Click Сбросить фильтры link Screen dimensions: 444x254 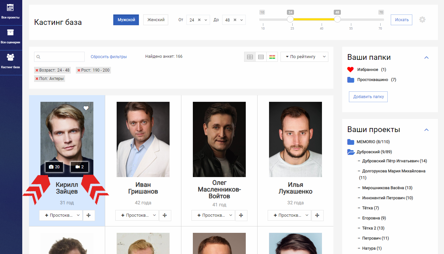pyautogui.click(x=109, y=57)
